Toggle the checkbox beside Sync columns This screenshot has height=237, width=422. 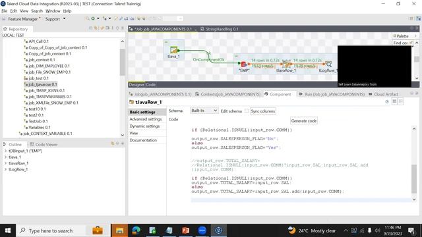246,111
